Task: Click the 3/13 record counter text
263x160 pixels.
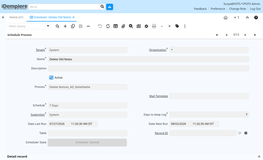Action: 236,35
